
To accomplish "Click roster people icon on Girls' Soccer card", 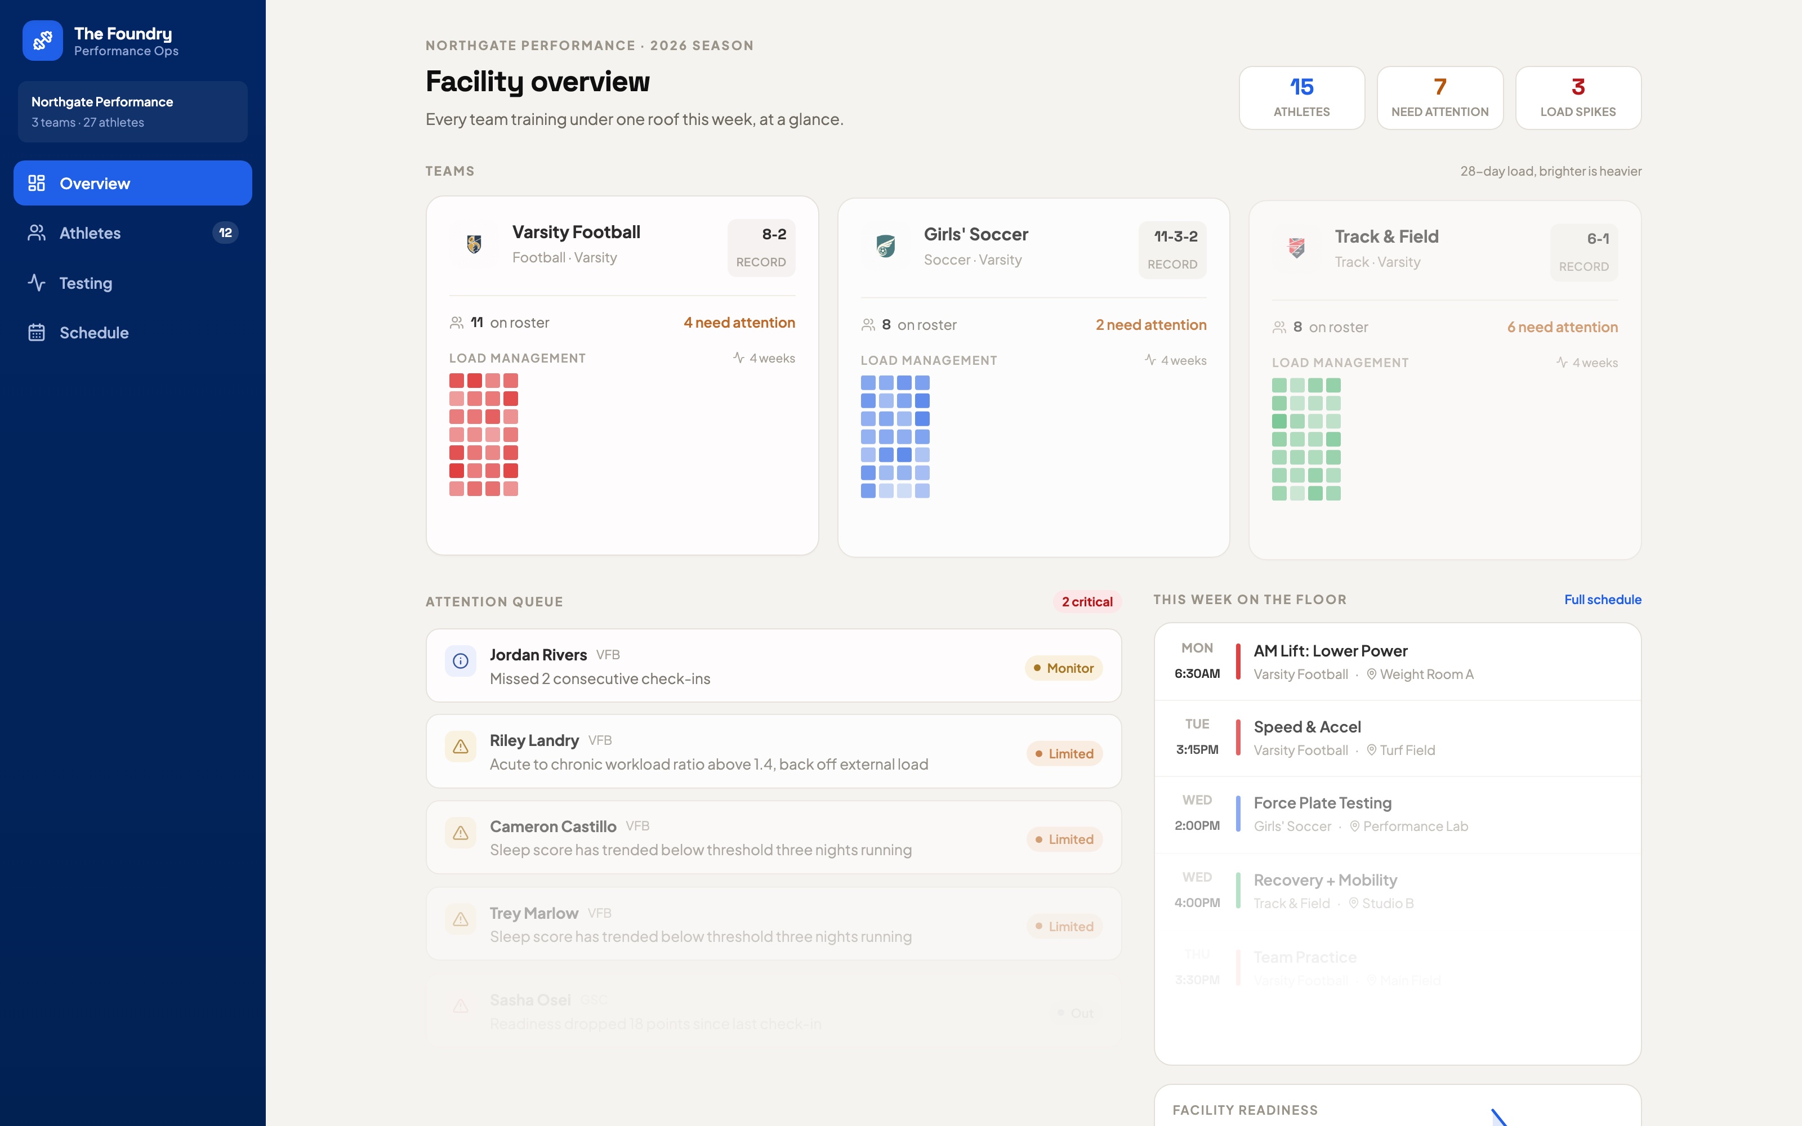I will pos(868,325).
